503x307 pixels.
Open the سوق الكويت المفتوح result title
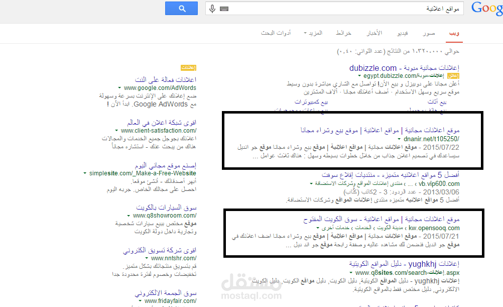pos(381,220)
